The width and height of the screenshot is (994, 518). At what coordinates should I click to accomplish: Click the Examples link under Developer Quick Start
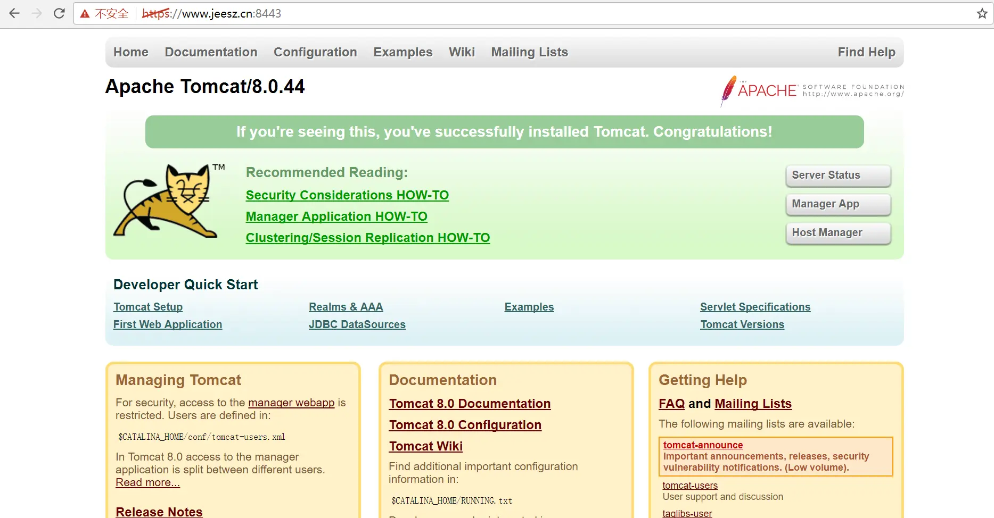click(x=529, y=307)
